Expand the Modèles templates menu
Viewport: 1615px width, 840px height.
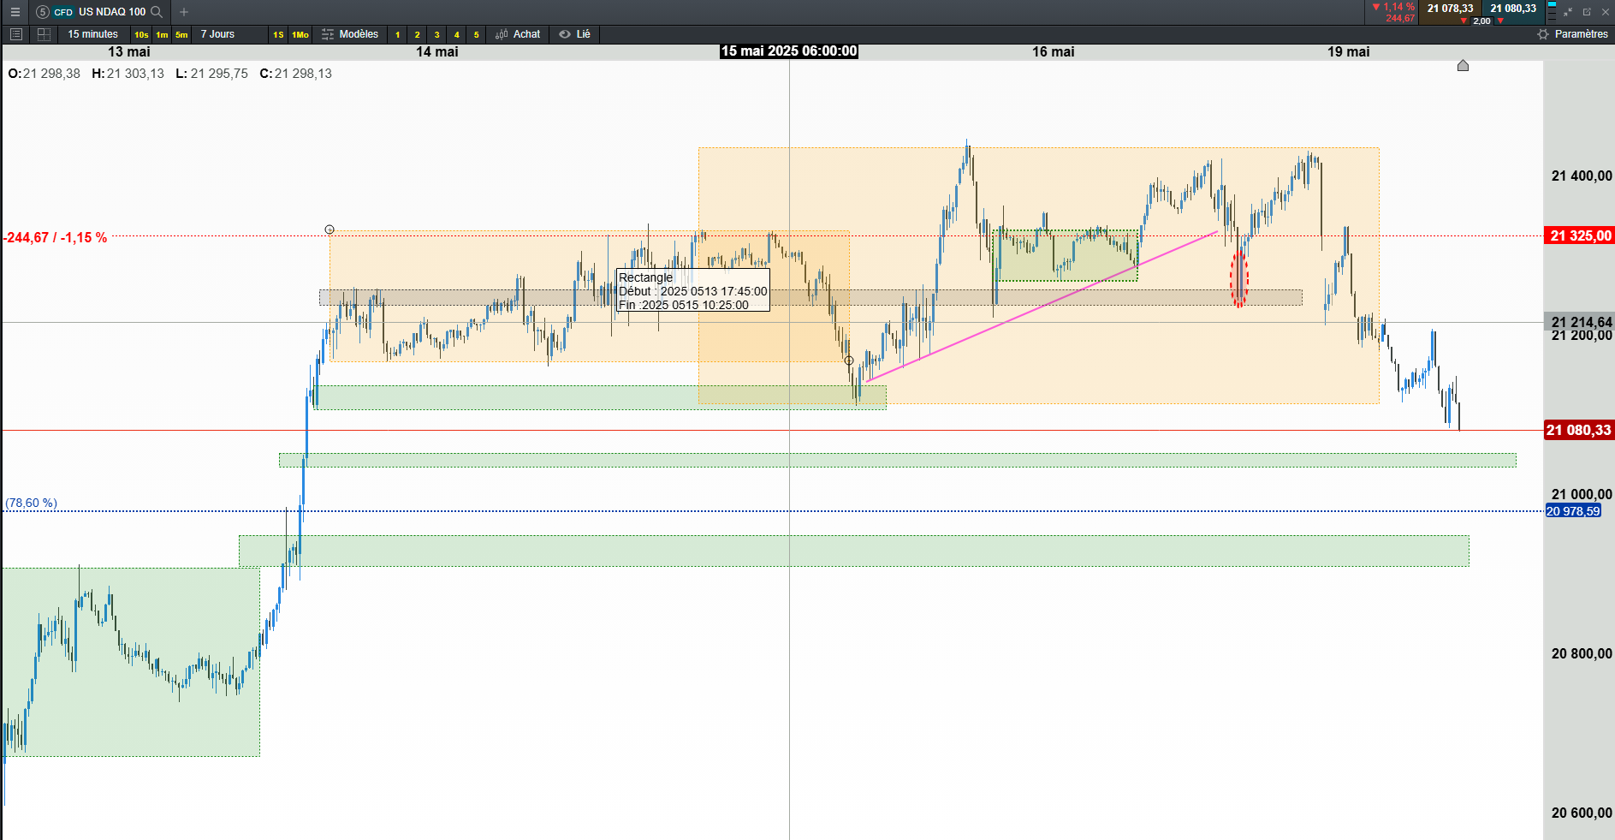tap(350, 34)
